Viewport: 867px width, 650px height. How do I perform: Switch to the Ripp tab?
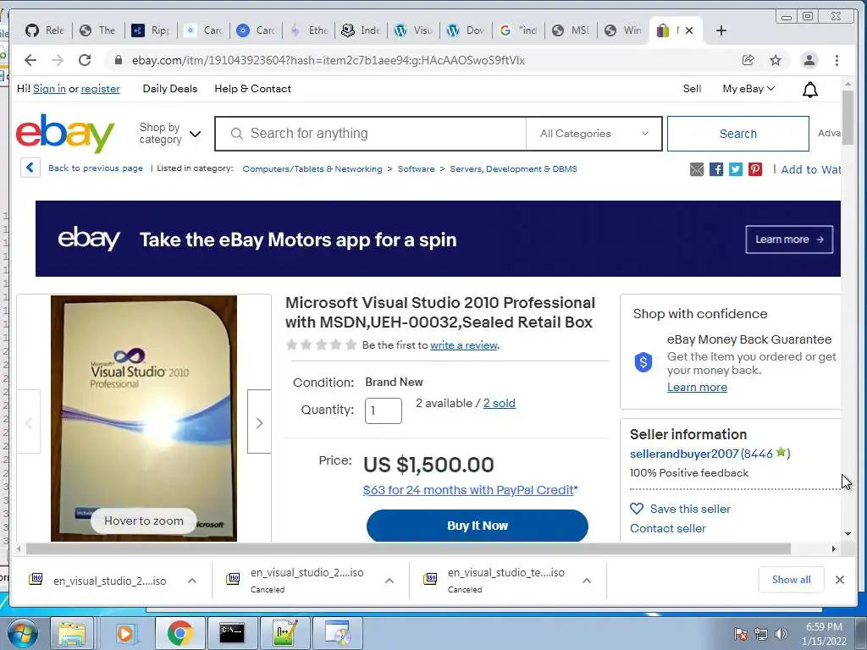pos(151,30)
